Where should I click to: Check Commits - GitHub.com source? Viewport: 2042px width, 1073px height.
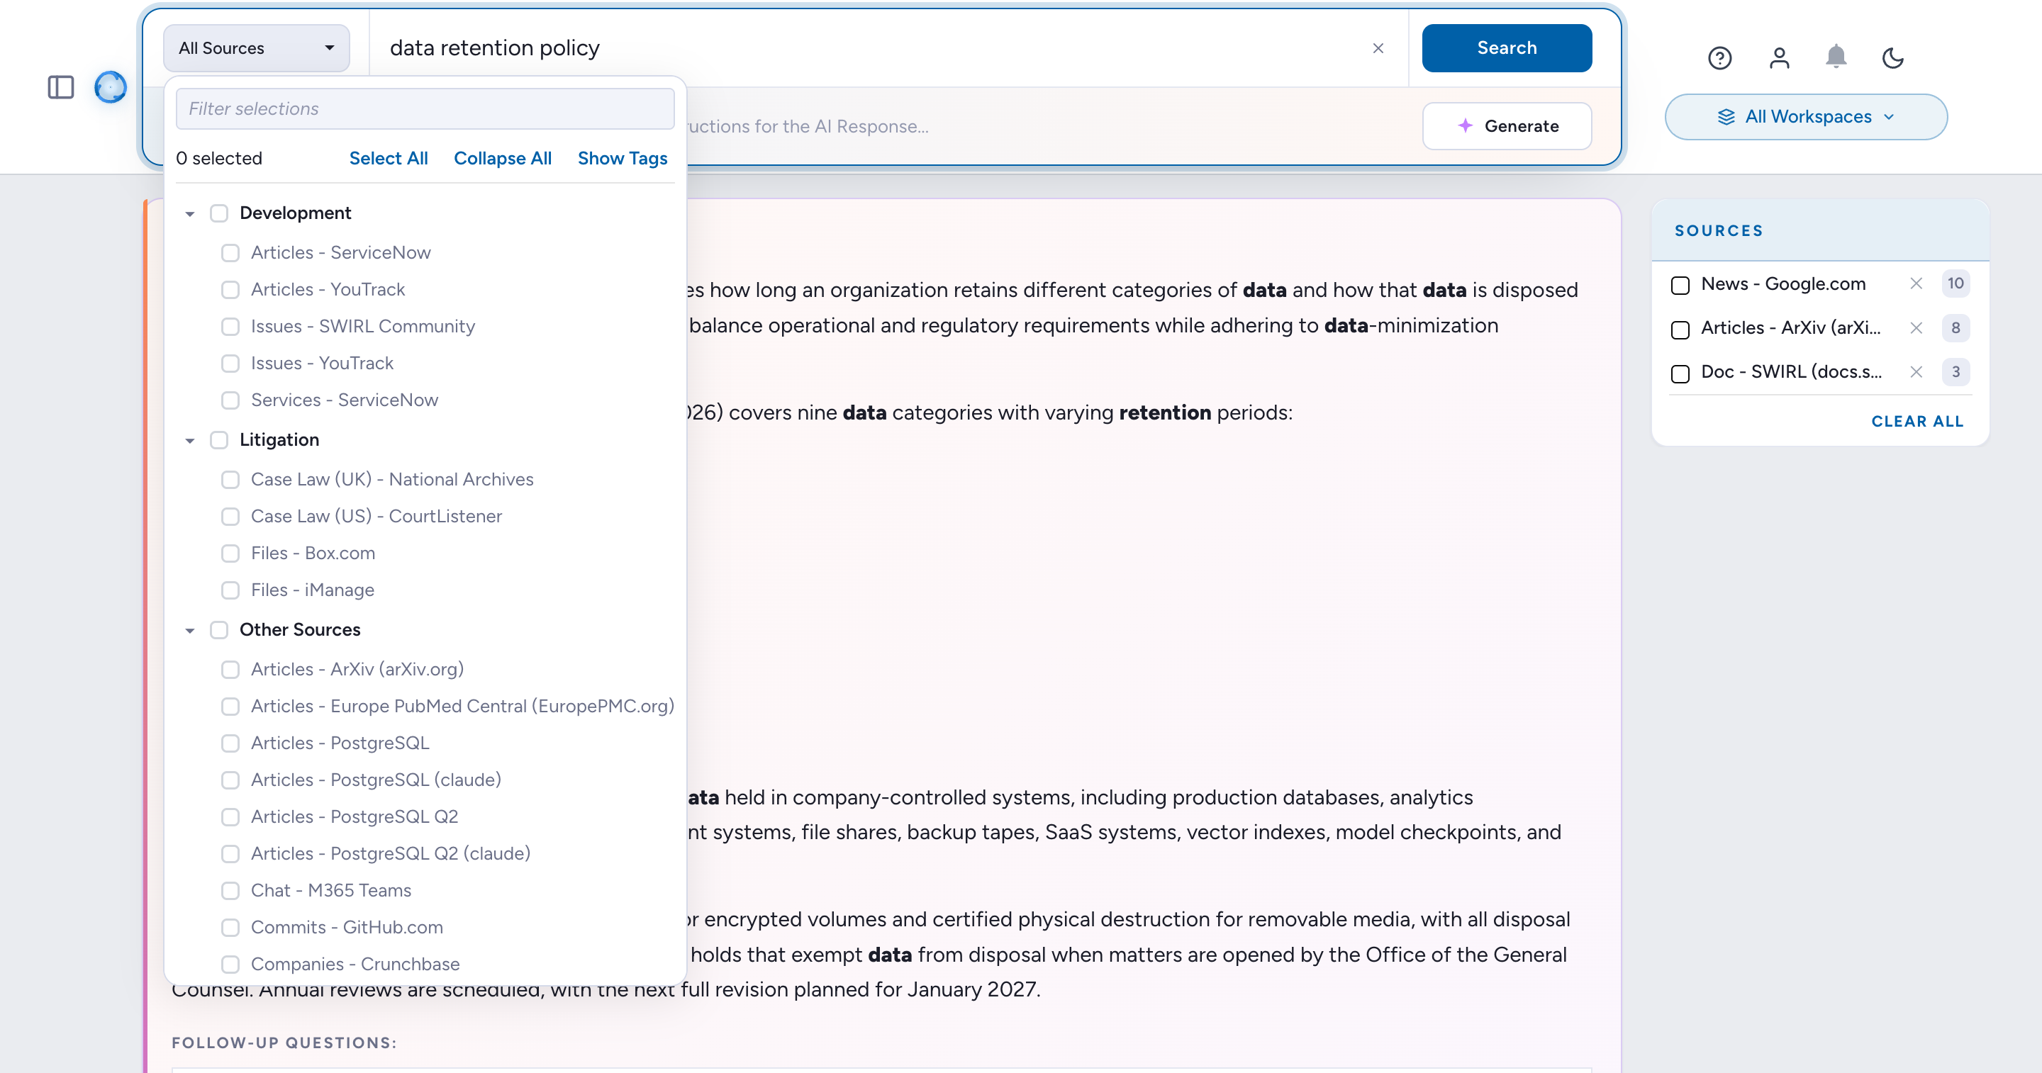click(230, 928)
